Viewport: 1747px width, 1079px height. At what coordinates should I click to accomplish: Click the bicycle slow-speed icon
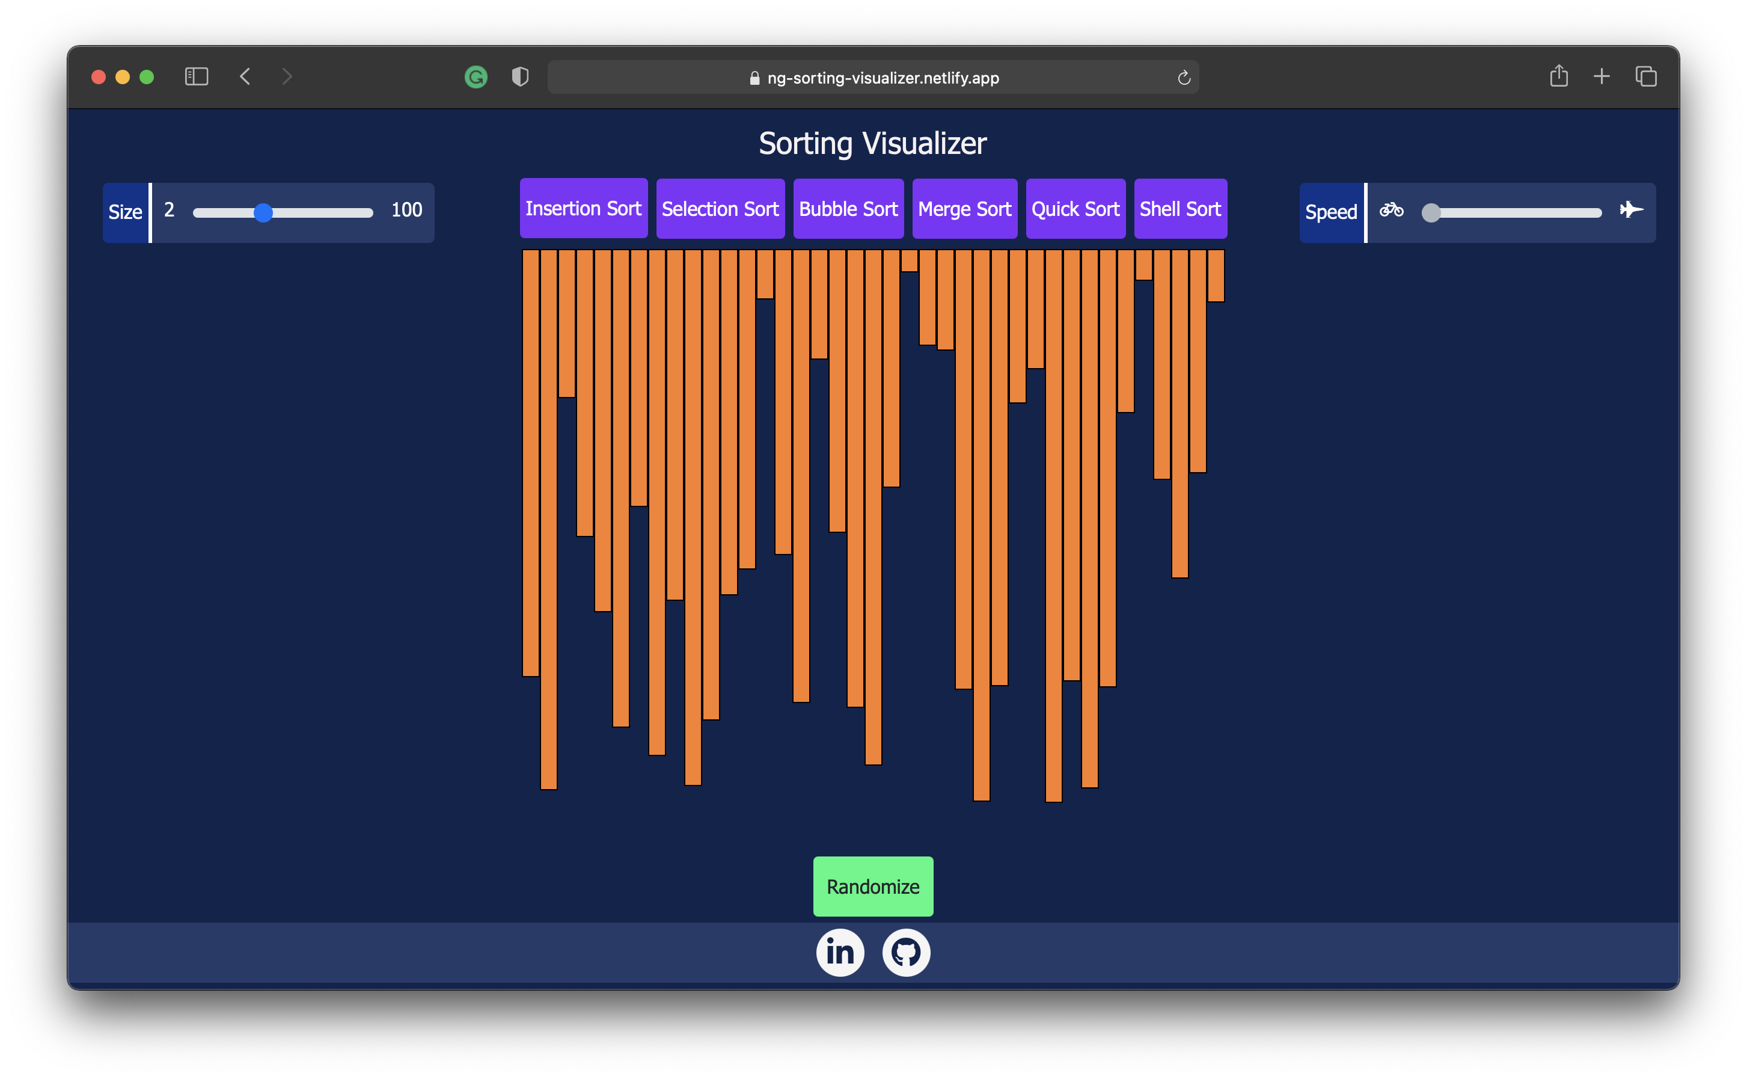click(x=1391, y=210)
